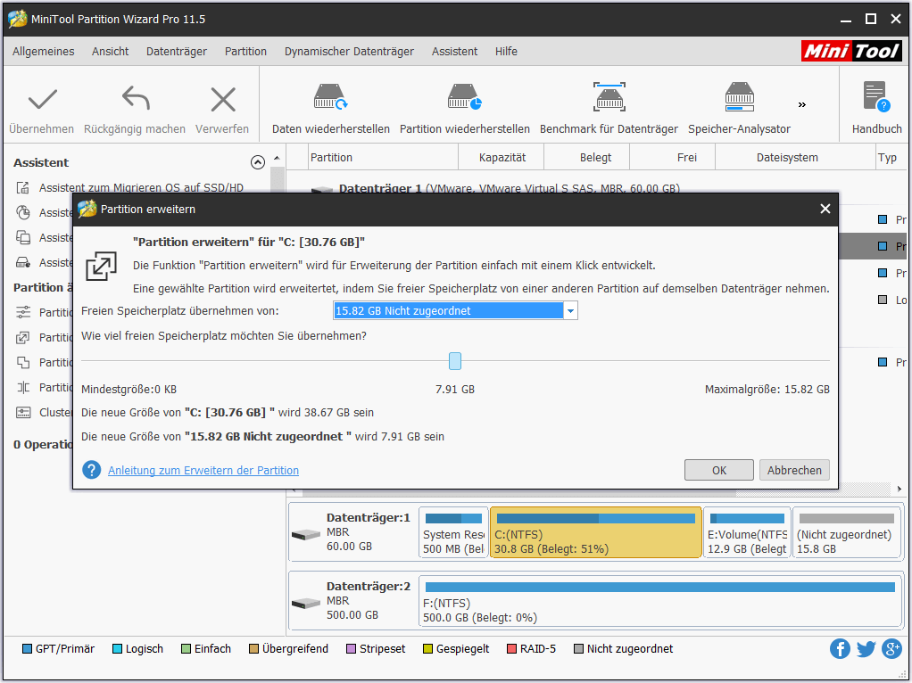Viewport: 912px width, 683px height.
Task: Click the Gespiegelt legend swatch
Action: coord(427,649)
